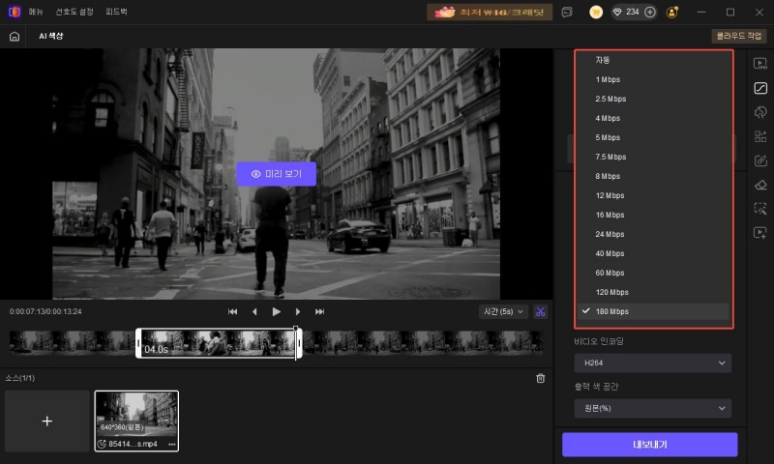Select the active AI color sidebar icon
The width and height of the screenshot is (774, 464).
pos(760,88)
